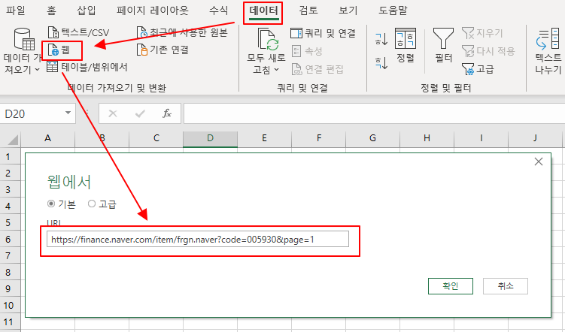Select column H header

[x=427, y=138]
